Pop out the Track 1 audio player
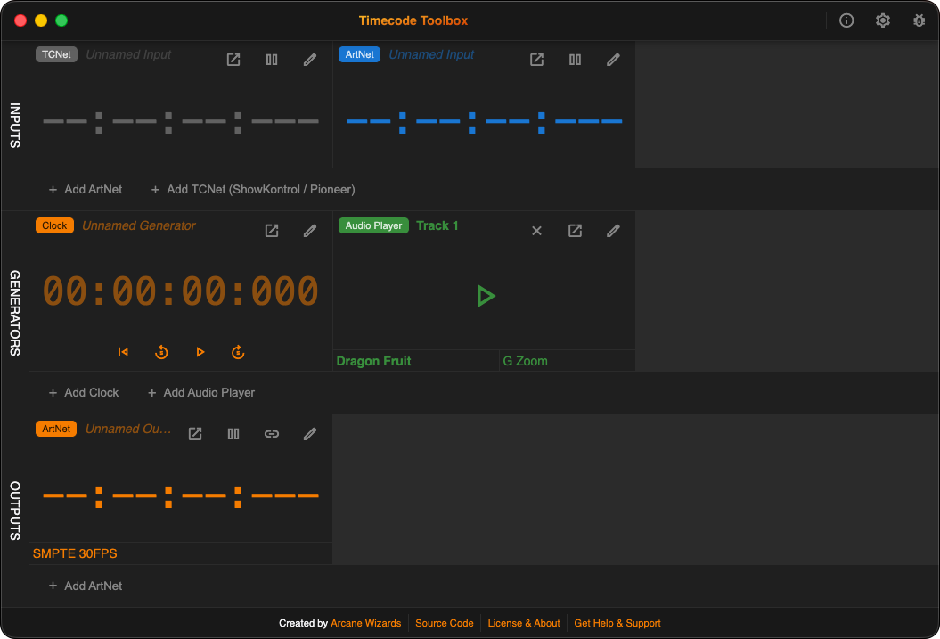This screenshot has width=940, height=639. click(575, 231)
